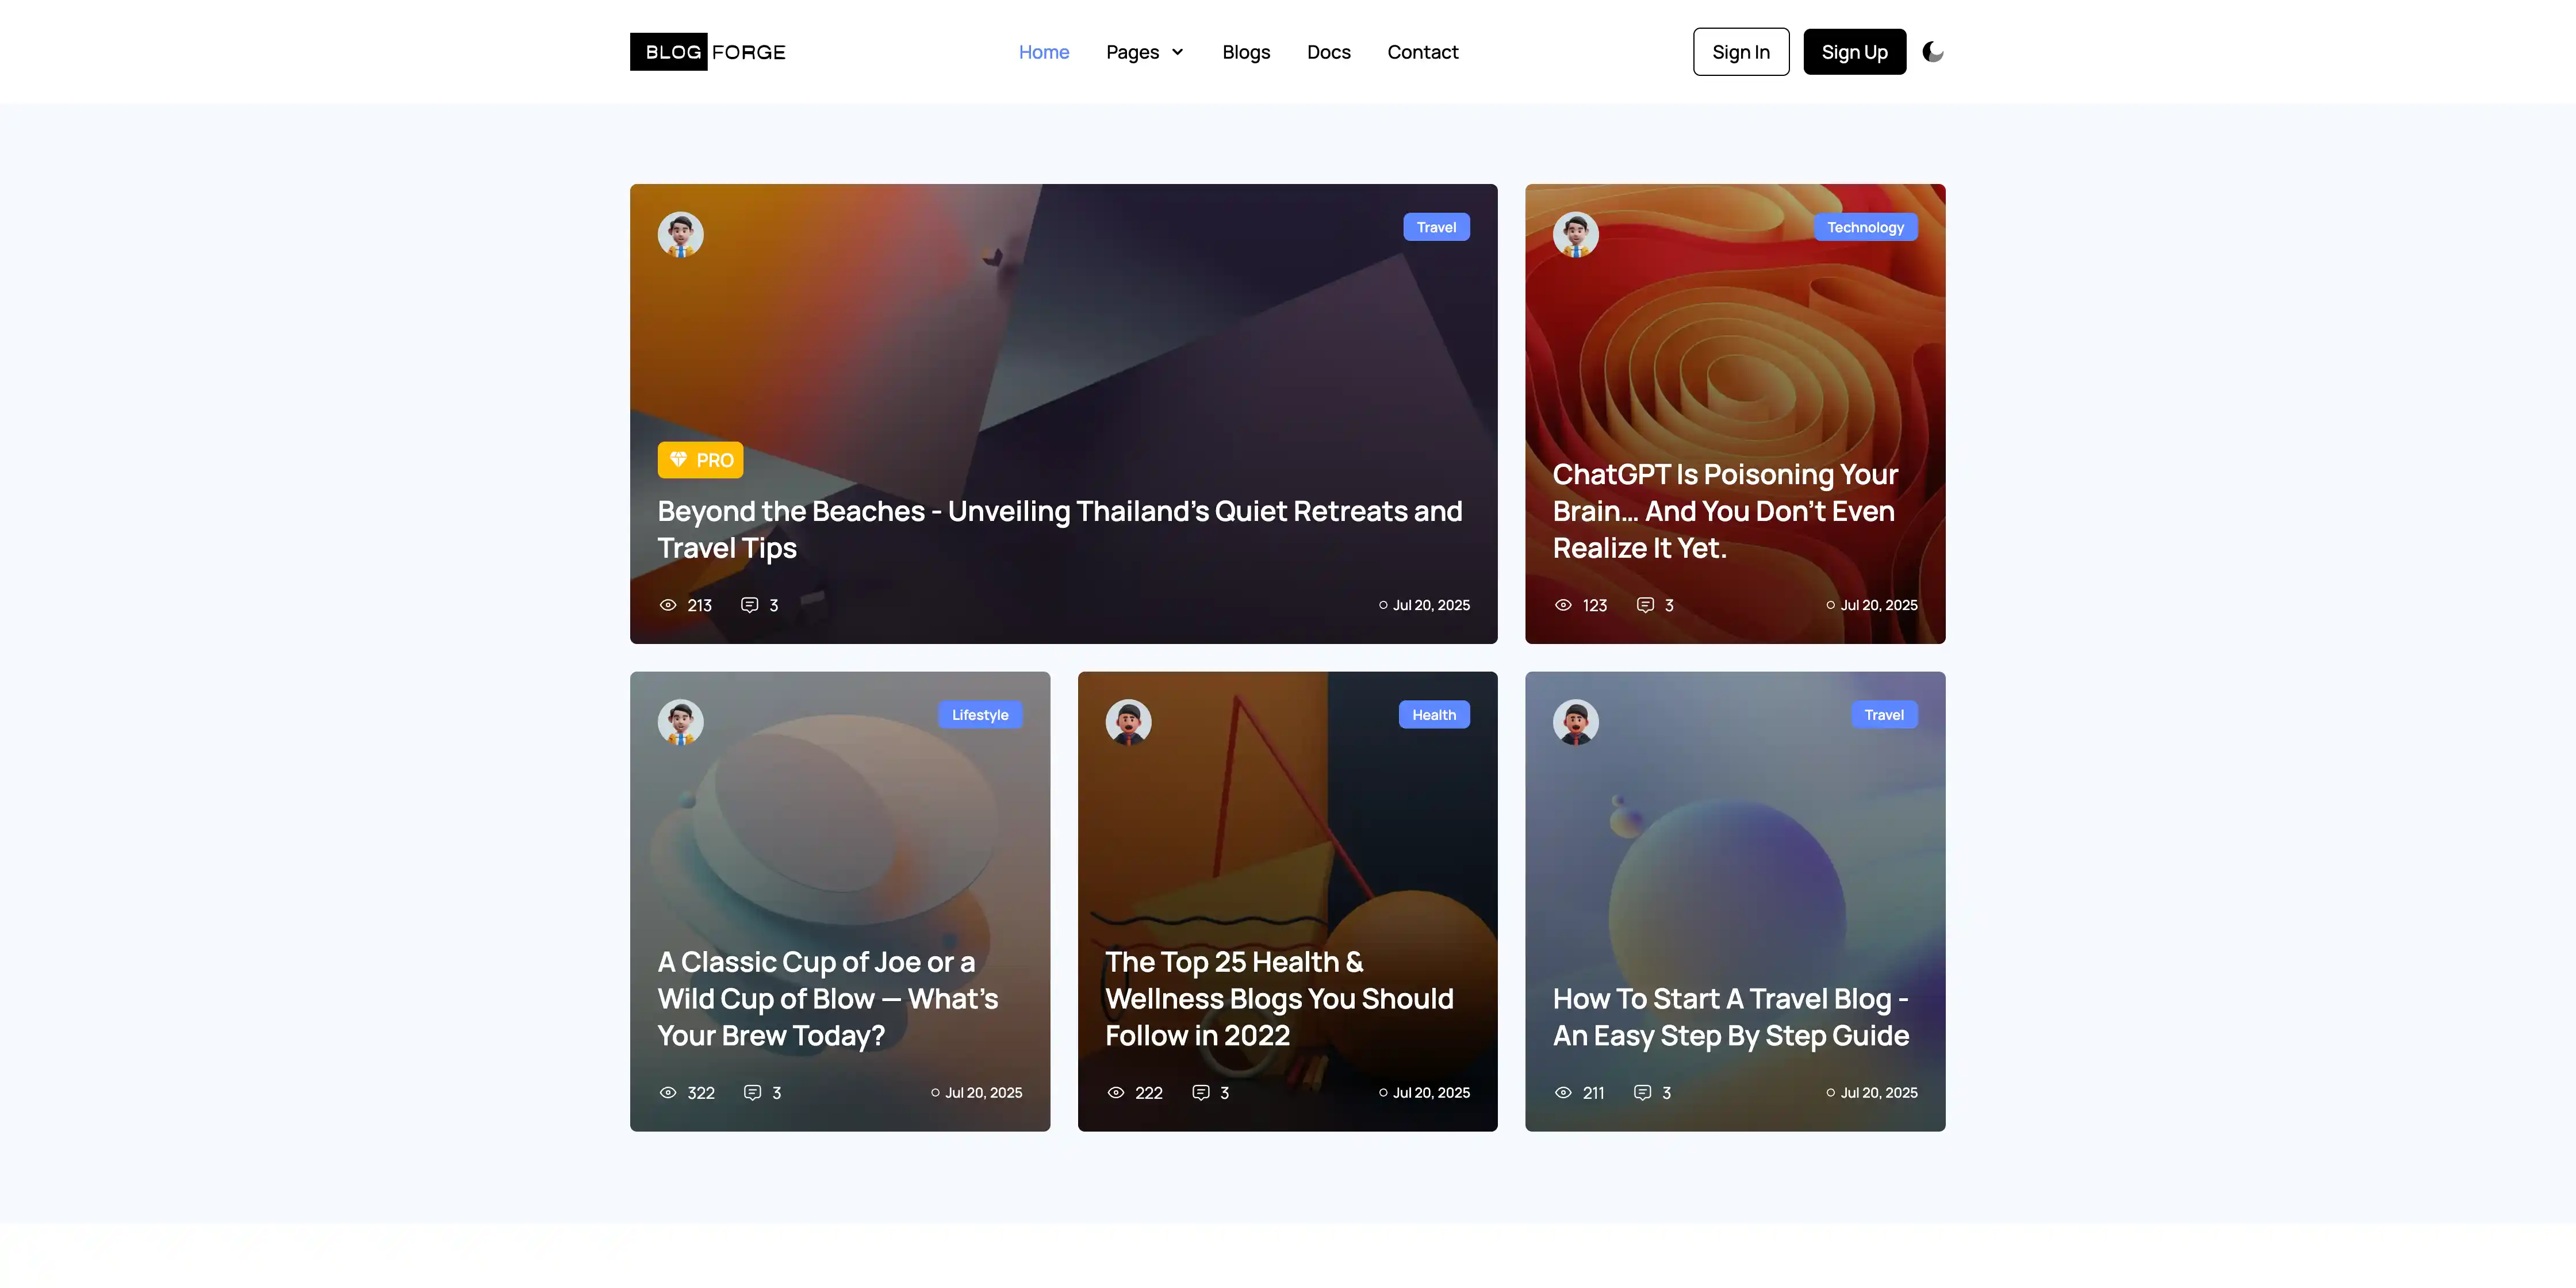Click comments icon on ChatGPT post

[1645, 605]
